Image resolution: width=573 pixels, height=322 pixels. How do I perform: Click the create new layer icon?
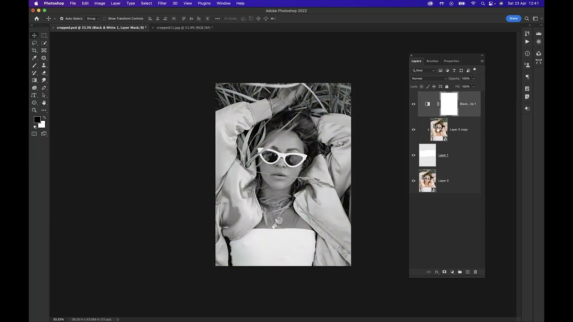click(467, 272)
